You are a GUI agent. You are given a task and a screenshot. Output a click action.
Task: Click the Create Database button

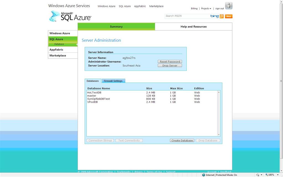(182, 140)
